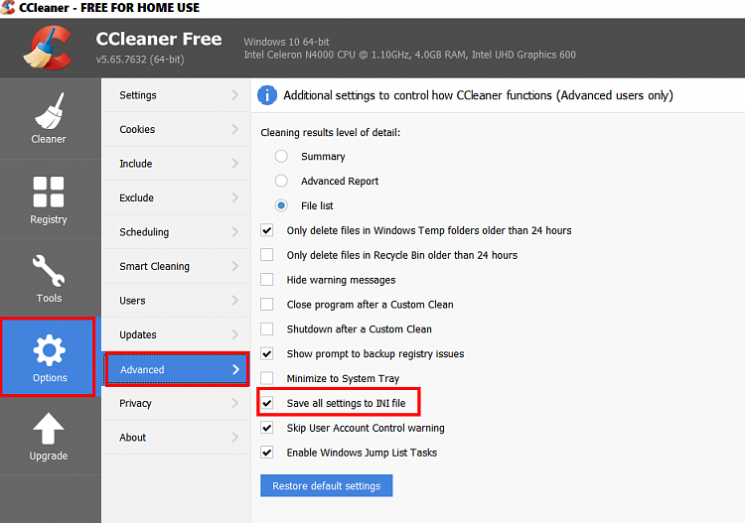Toggle Show prompt to backup registry issues
The image size is (745, 523).
pyautogui.click(x=267, y=354)
